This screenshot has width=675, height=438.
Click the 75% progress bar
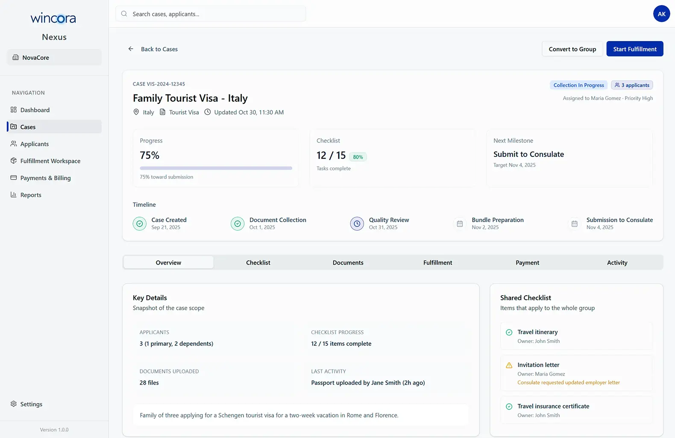pos(216,168)
